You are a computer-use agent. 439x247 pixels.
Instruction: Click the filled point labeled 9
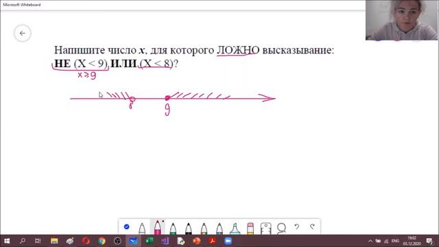167,98
